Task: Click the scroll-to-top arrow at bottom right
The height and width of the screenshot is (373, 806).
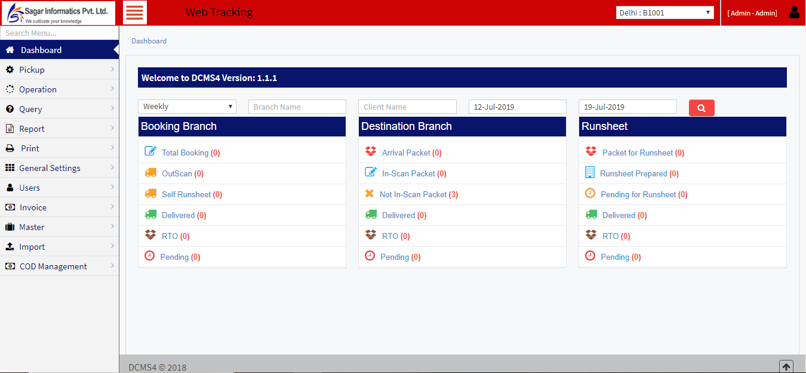Action: click(x=786, y=366)
